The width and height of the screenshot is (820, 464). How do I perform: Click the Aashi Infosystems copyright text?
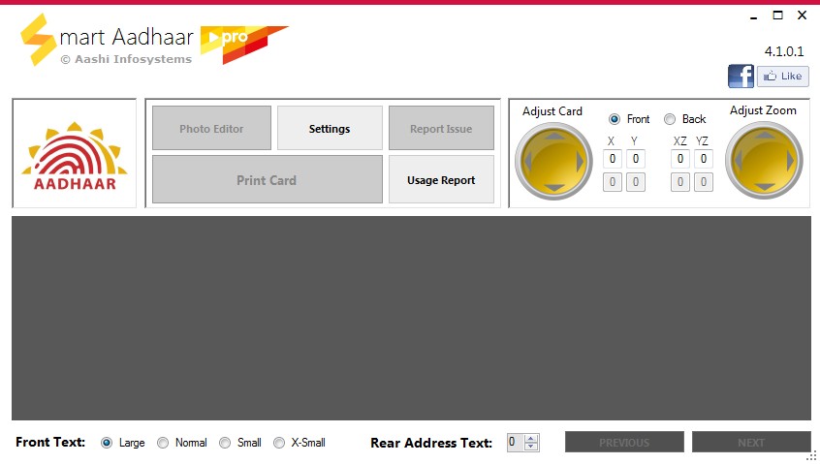pyautogui.click(x=126, y=59)
